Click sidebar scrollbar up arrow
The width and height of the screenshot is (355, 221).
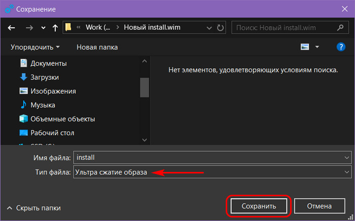(145, 61)
